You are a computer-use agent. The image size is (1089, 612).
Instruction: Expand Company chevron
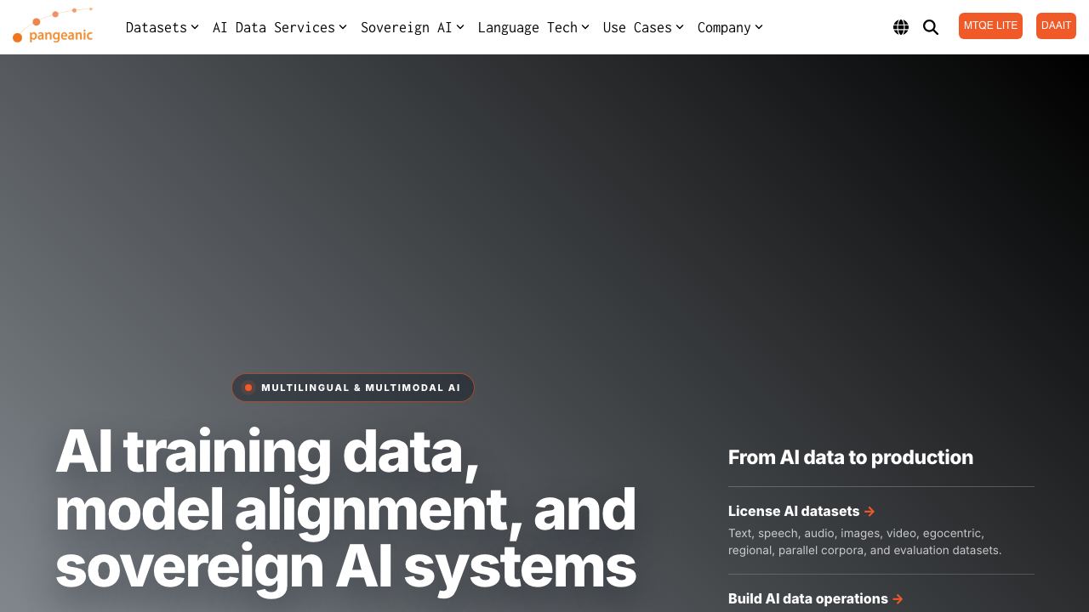759,27
